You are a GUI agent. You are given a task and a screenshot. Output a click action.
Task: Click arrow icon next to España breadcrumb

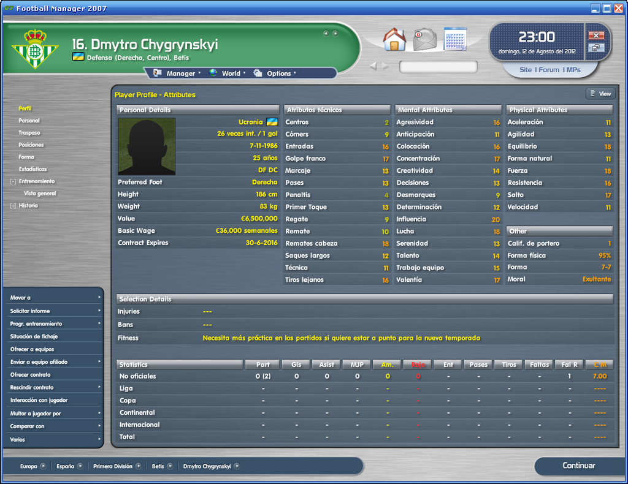click(80, 466)
